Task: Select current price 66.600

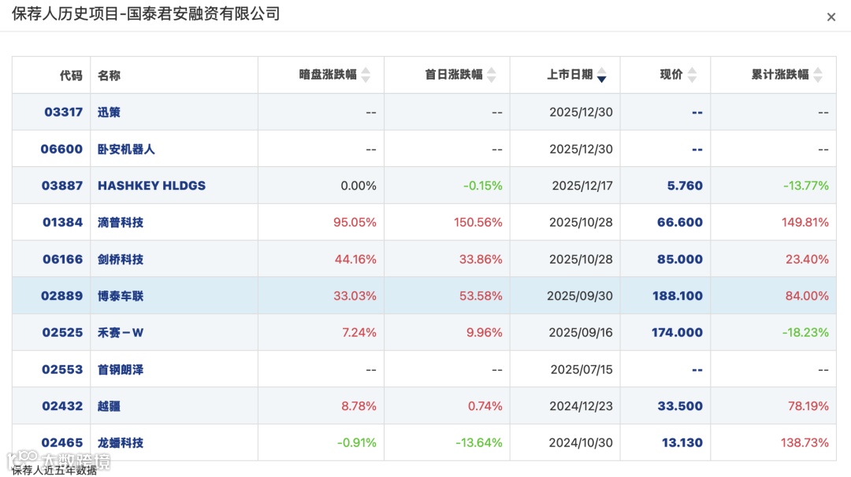Action: tap(680, 222)
